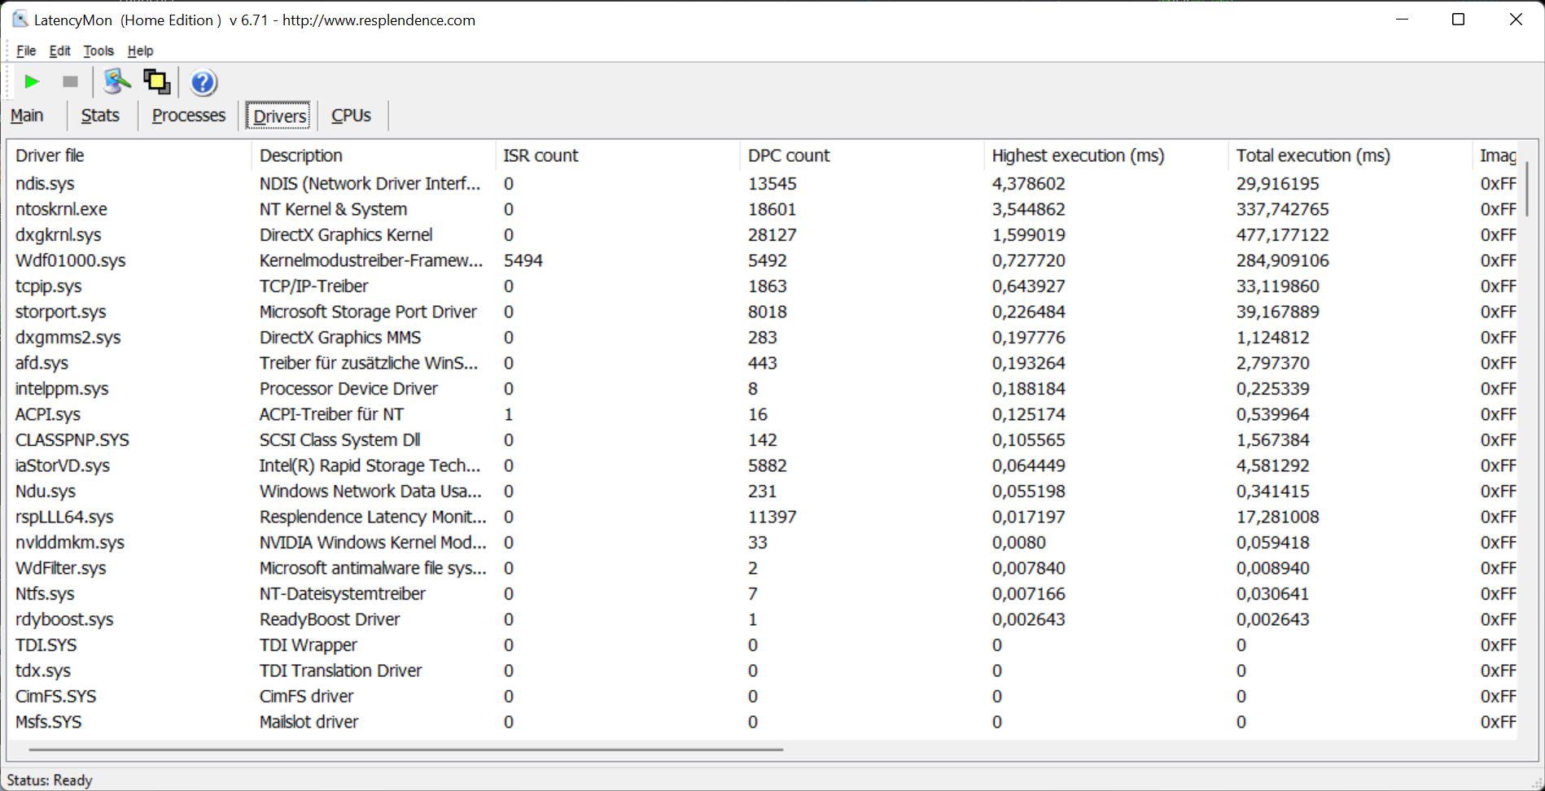
Task: Sort by the DPC count column header
Action: 788,155
